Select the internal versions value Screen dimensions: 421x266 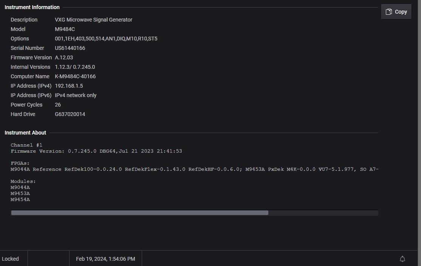pyautogui.click(x=75, y=67)
